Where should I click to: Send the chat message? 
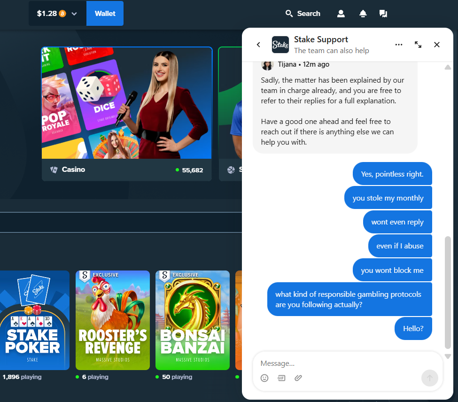point(430,378)
